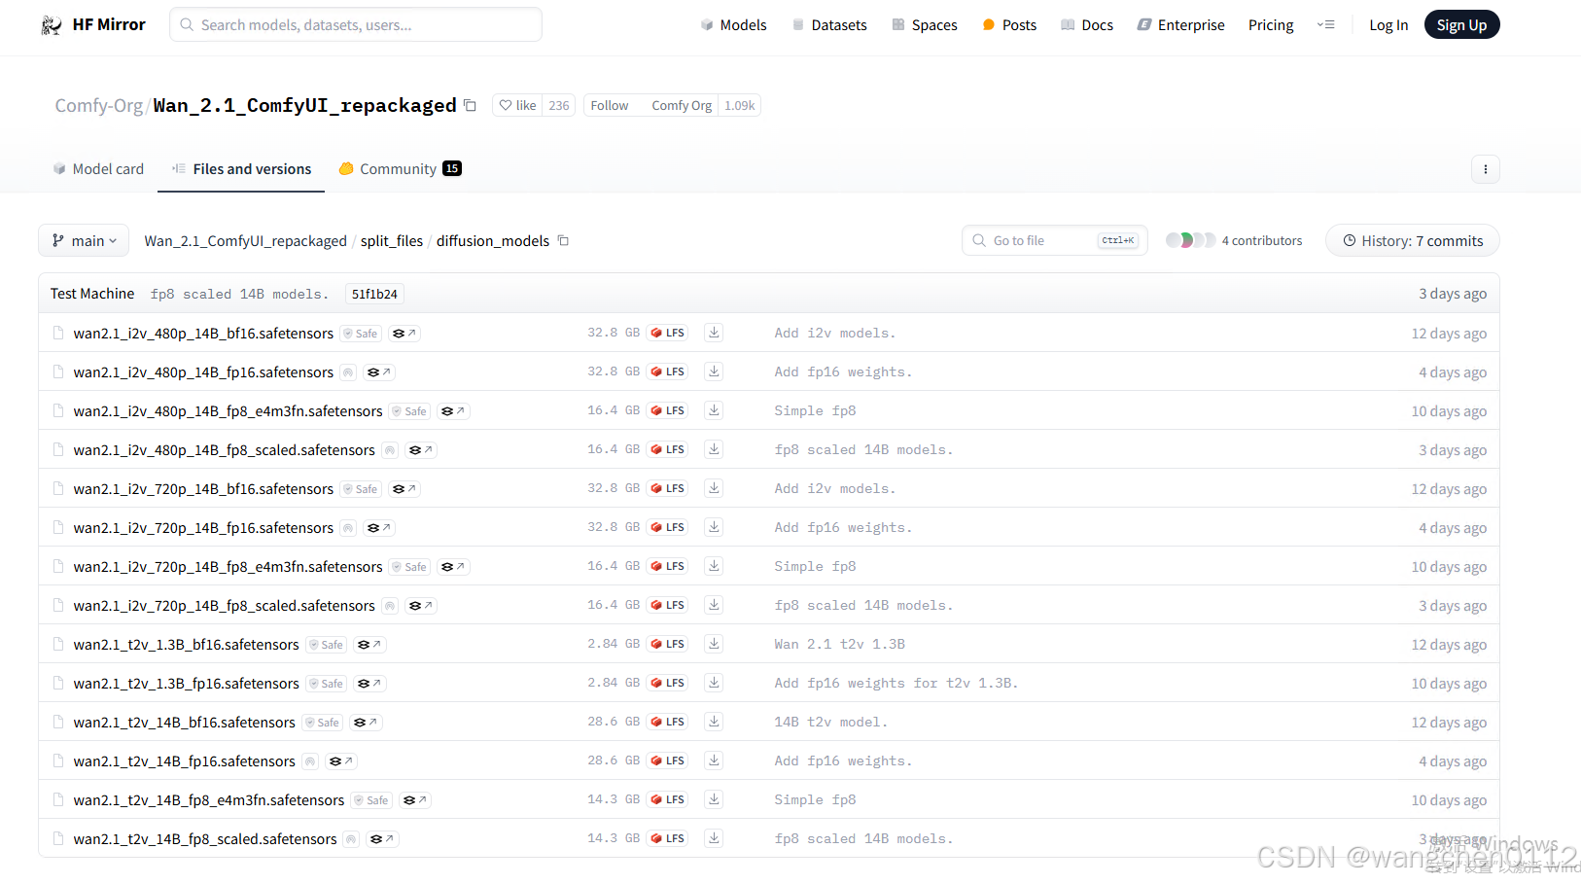Open wan2.1_t2v_14B_fp16.safetensors file
The image size is (1581, 884).
pos(184,761)
